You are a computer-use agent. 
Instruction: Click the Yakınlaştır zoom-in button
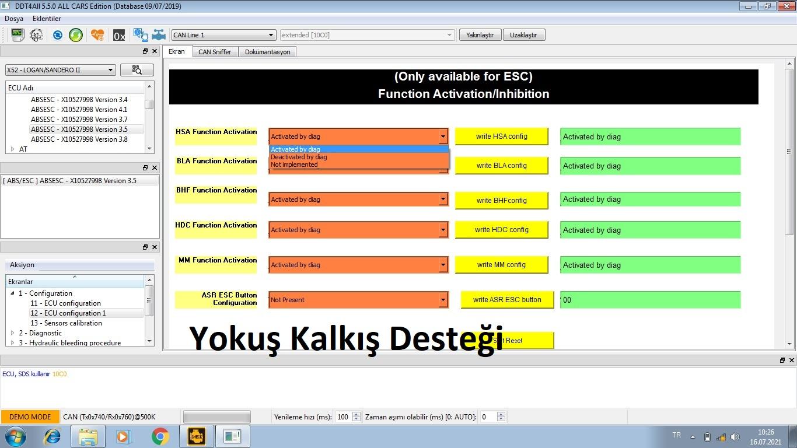(480, 35)
